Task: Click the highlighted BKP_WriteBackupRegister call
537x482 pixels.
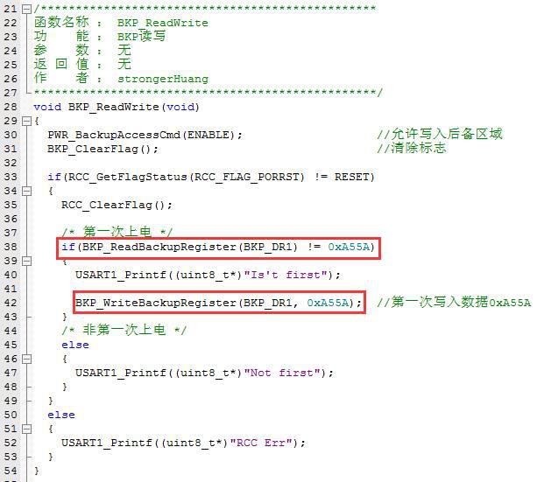Action: click(218, 303)
